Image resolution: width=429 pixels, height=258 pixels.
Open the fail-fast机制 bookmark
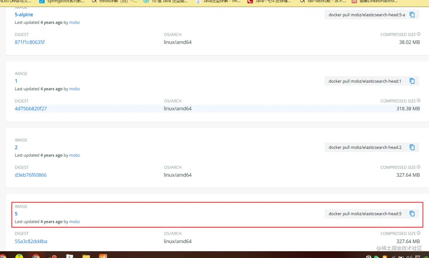323,1
